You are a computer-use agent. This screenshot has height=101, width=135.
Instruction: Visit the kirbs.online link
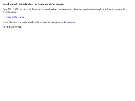click(x=69, y=22)
